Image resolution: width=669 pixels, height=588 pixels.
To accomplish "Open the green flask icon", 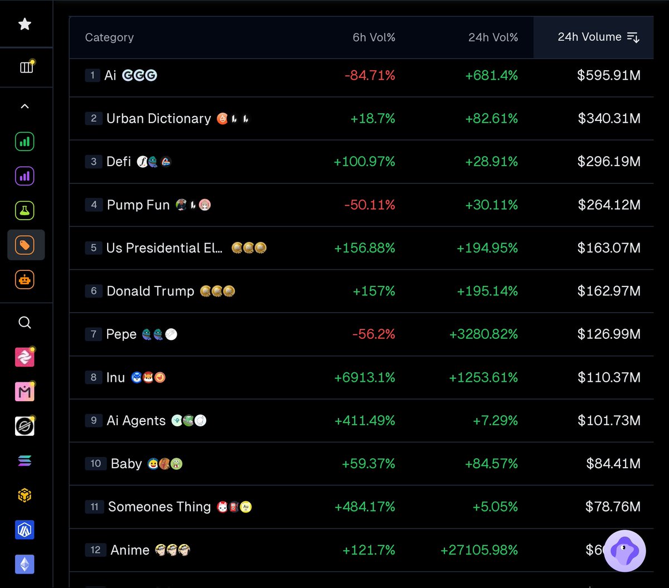I will coord(25,211).
